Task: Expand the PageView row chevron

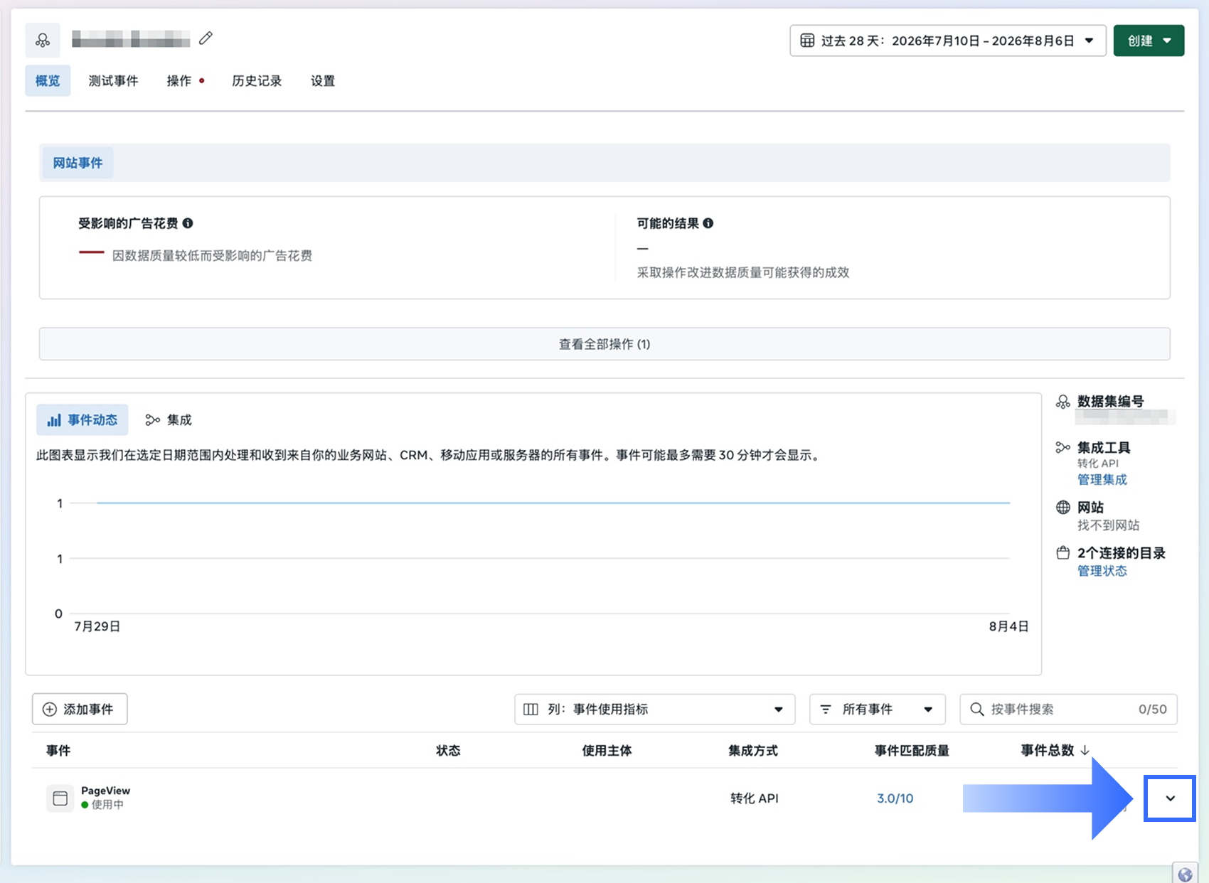Action: [1170, 798]
